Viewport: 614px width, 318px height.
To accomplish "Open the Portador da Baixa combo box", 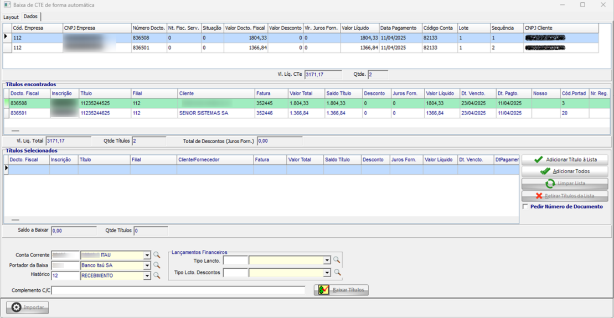I will click(x=147, y=265).
